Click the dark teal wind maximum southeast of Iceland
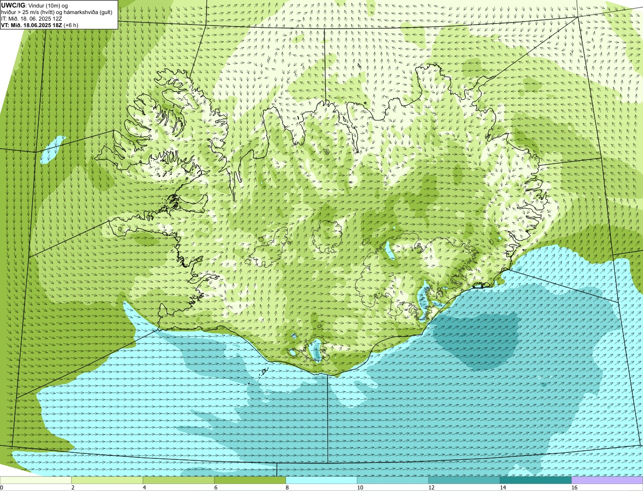This screenshot has height=491, width=643. [476, 339]
